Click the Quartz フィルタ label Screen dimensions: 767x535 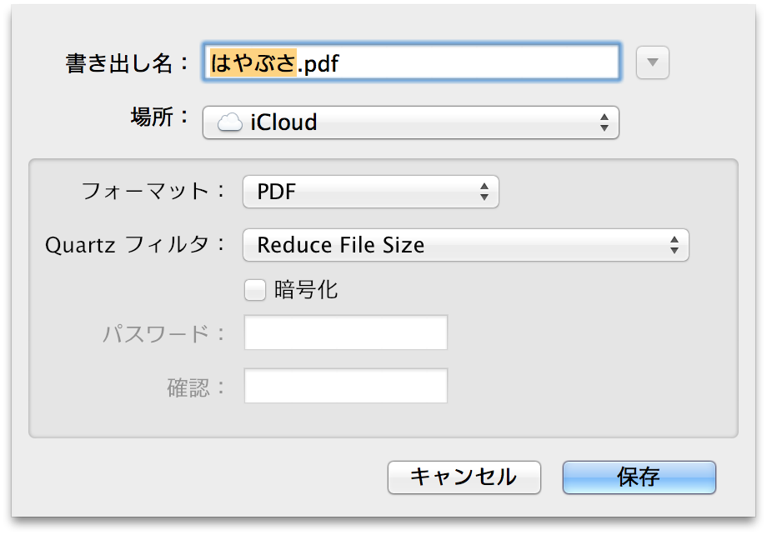[135, 245]
